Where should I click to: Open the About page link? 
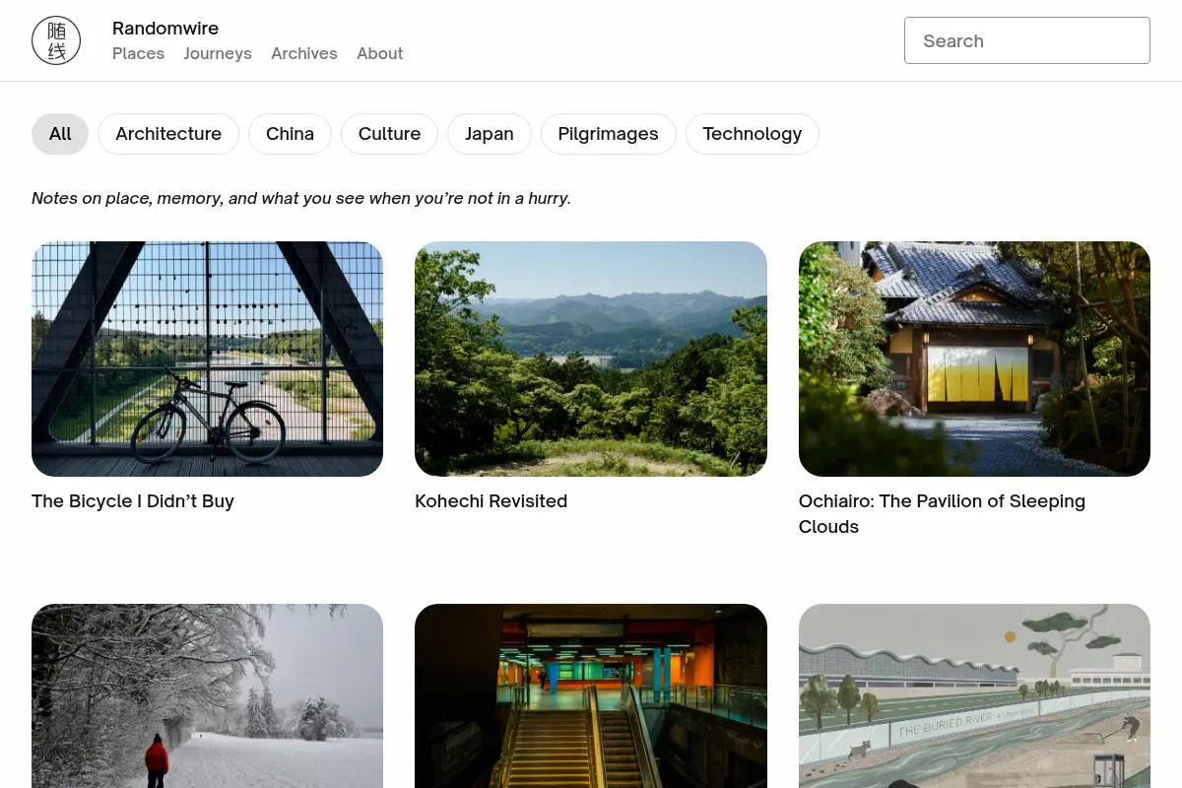coord(380,53)
